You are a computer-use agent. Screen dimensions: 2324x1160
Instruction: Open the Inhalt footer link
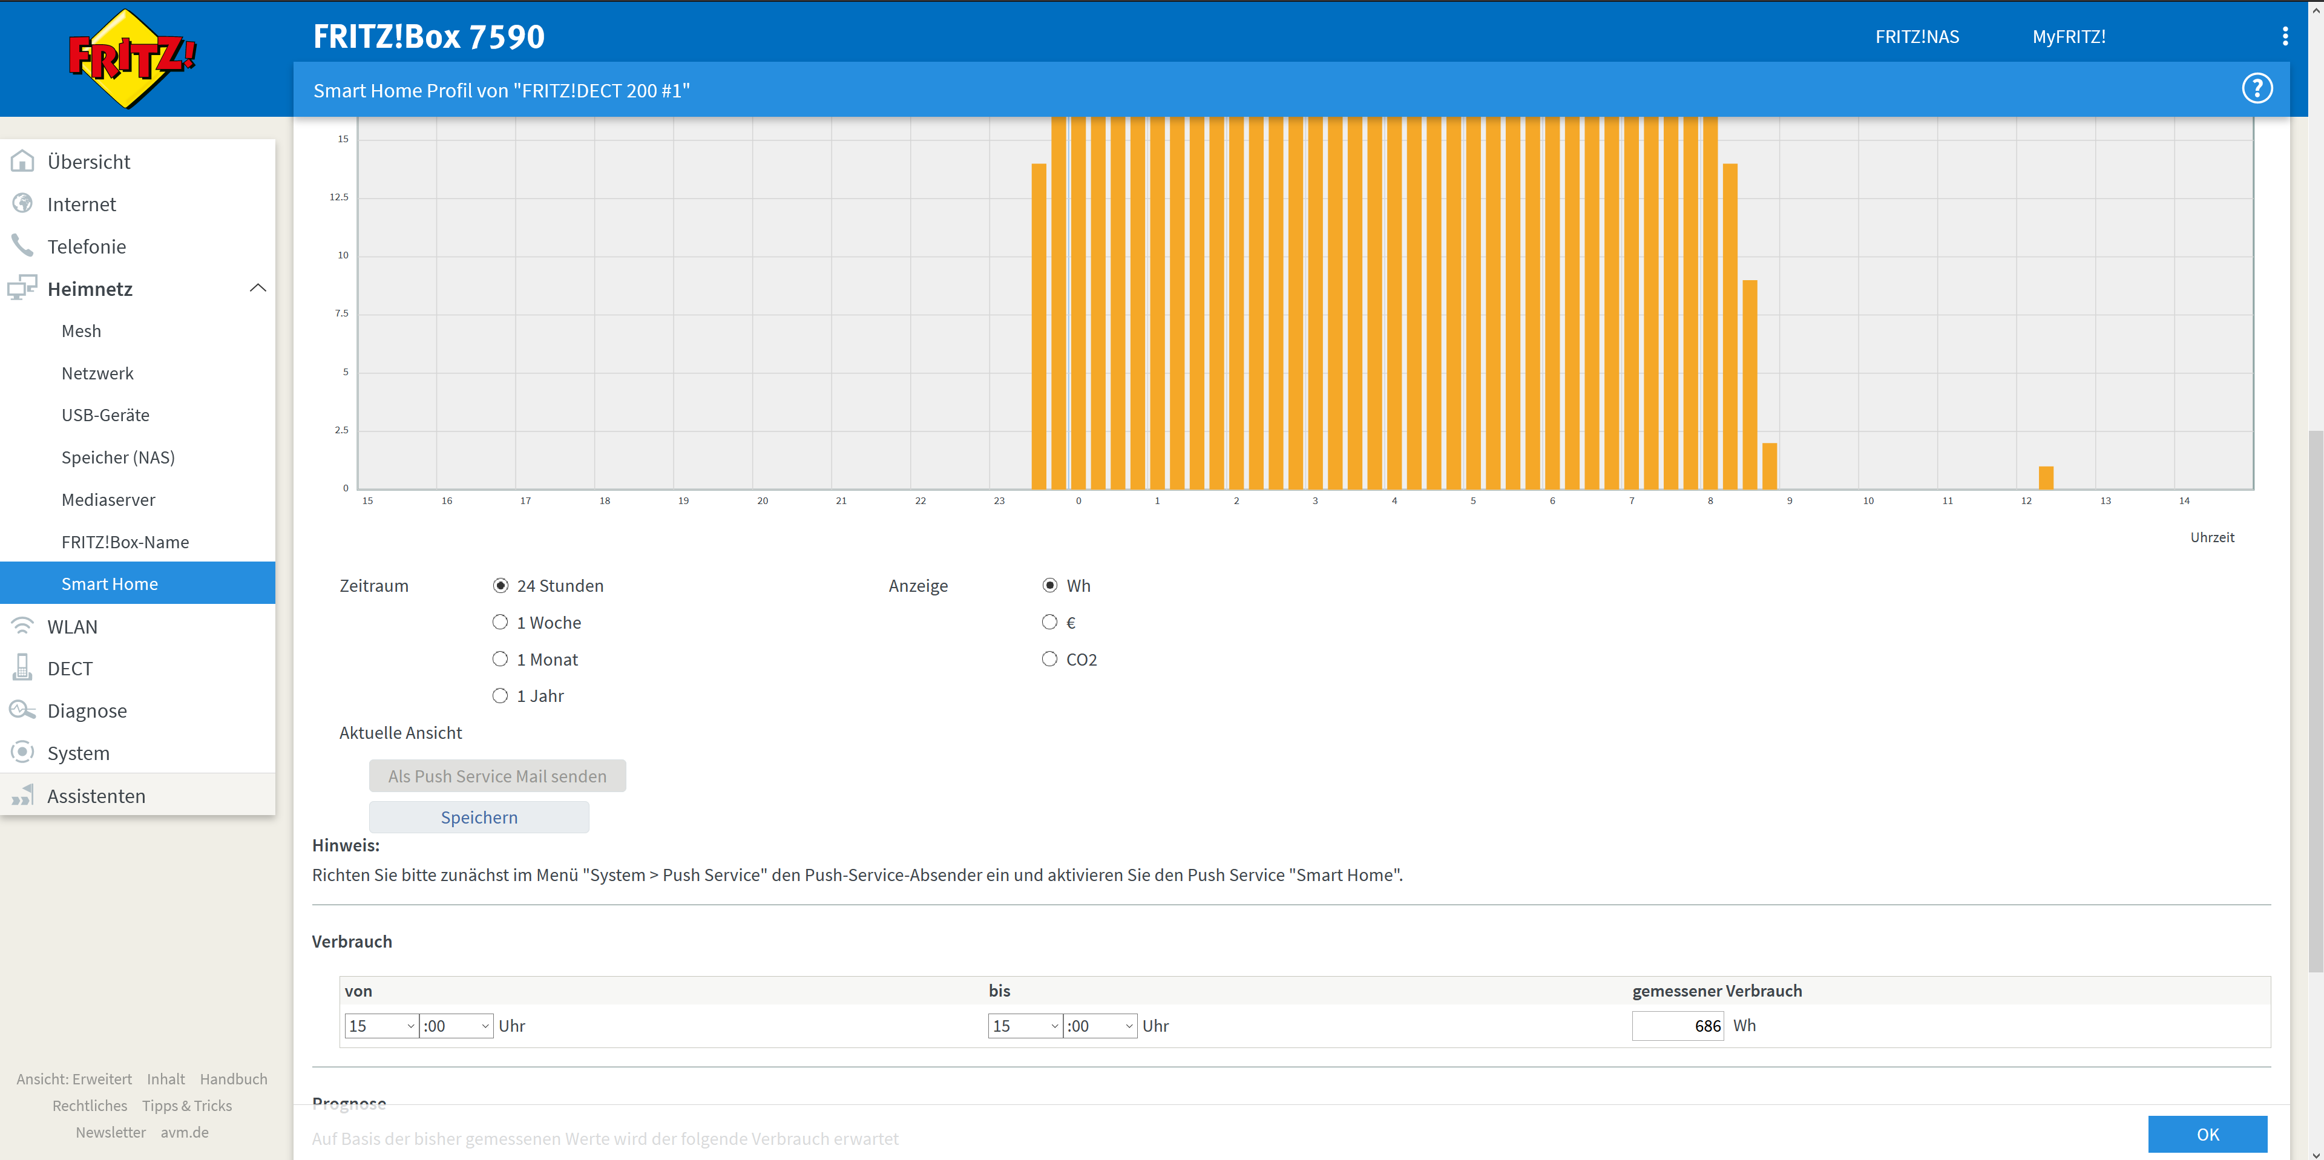(166, 1079)
